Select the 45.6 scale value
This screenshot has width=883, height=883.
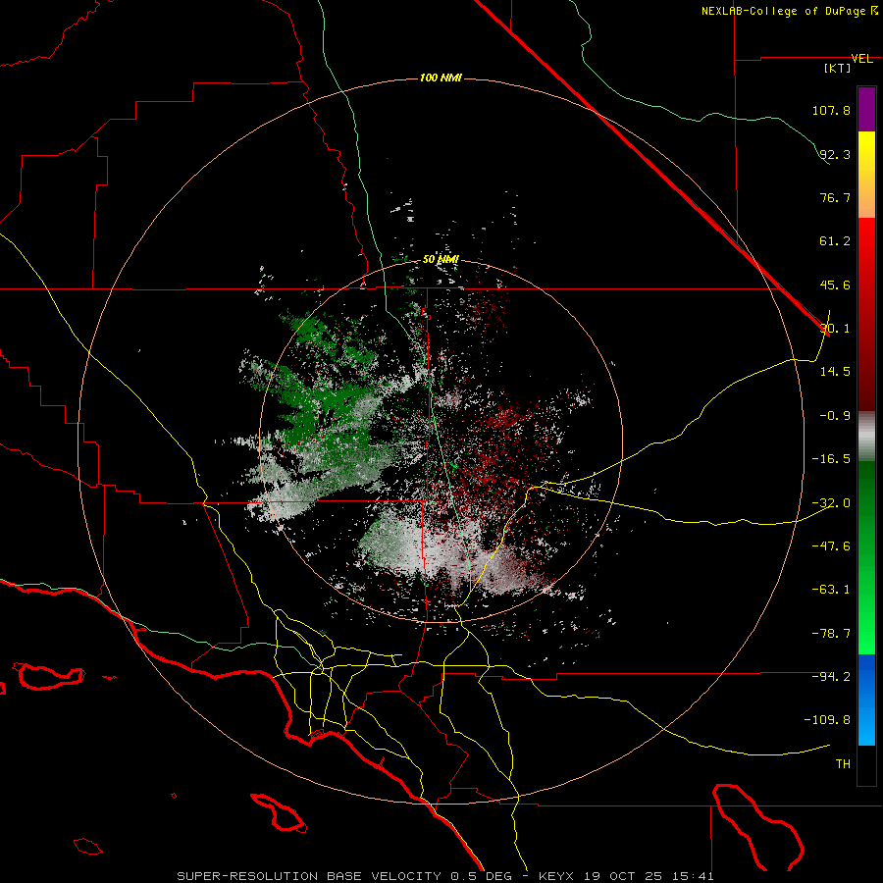[835, 285]
